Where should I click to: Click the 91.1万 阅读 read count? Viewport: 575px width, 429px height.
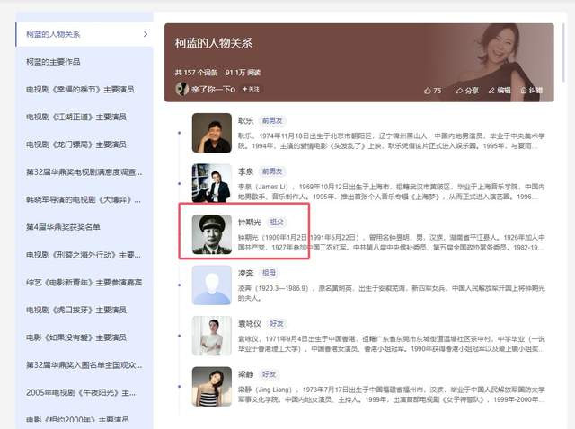pyautogui.click(x=243, y=73)
